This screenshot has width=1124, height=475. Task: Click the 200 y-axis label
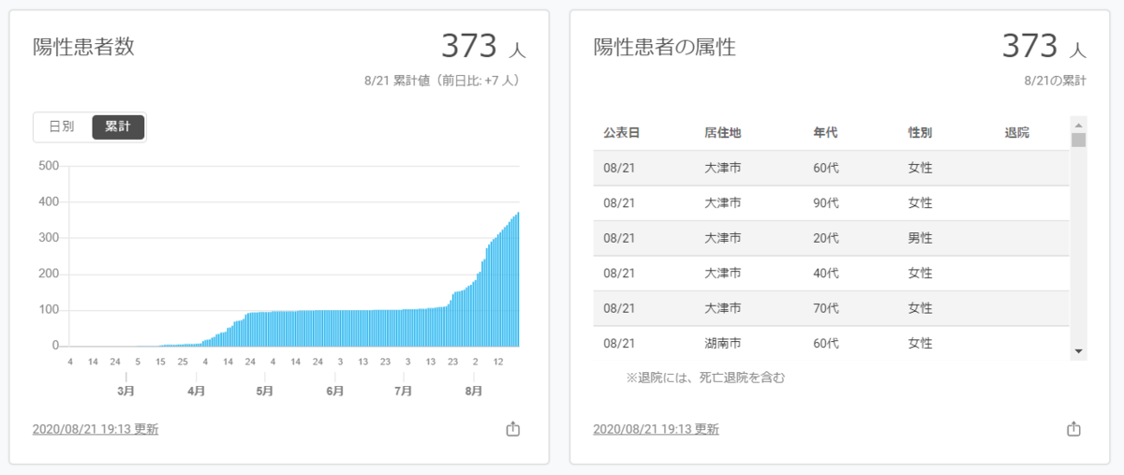click(x=49, y=275)
